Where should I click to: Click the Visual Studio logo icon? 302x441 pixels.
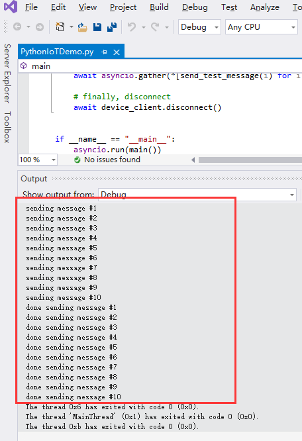tap(11, 7)
